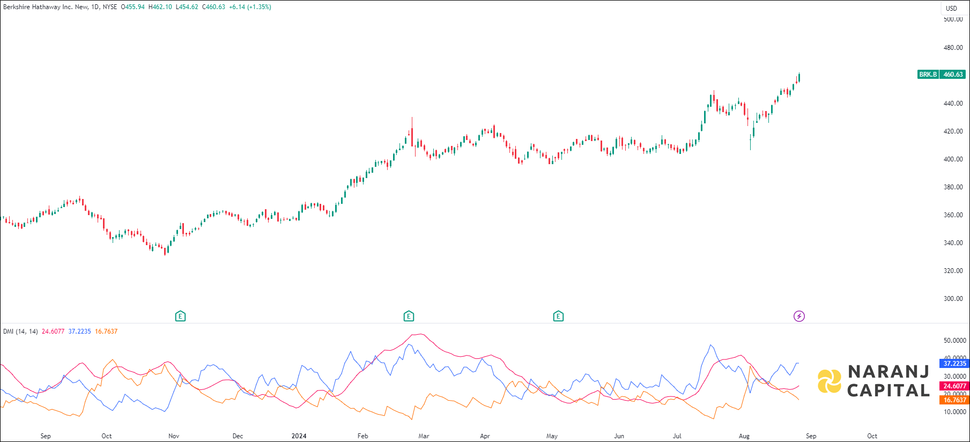Image resolution: width=970 pixels, height=442 pixels.
Task: Click the Aug label on time axis
Action: [744, 436]
